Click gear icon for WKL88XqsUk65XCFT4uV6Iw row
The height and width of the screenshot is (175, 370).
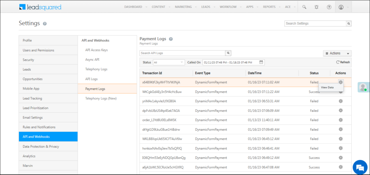340,139
